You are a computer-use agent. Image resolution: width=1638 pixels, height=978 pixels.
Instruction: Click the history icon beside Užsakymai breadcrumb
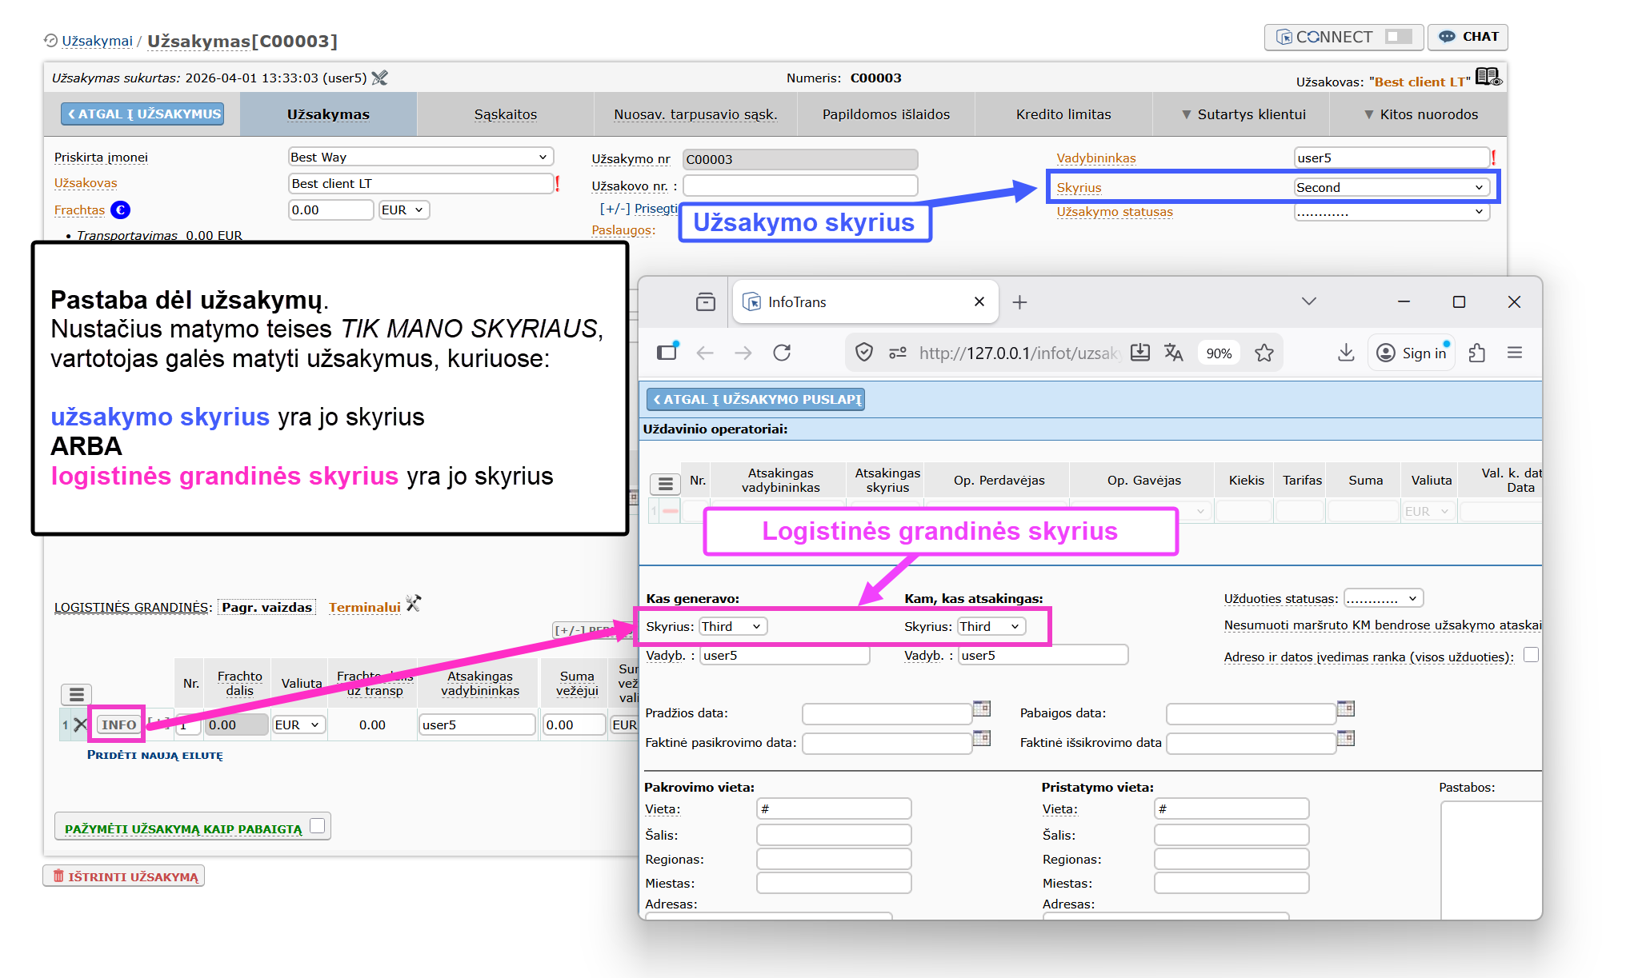tap(50, 41)
